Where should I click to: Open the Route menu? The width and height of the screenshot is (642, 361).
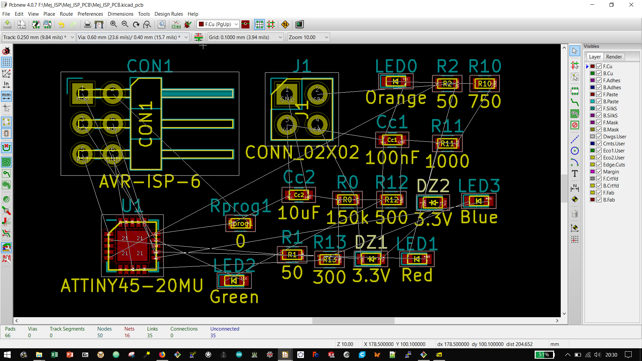click(66, 14)
